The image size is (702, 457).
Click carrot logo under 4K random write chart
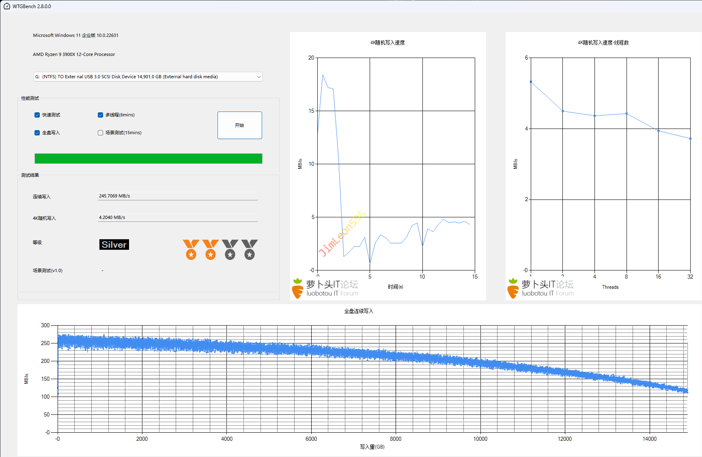[x=297, y=288]
